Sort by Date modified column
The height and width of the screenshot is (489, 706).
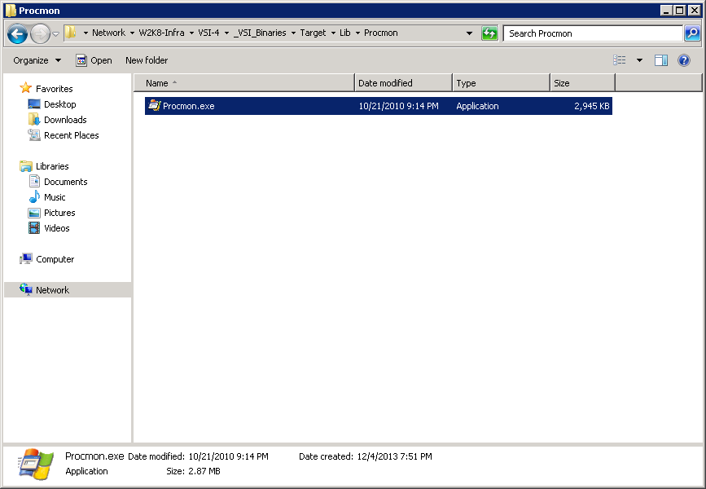click(403, 83)
